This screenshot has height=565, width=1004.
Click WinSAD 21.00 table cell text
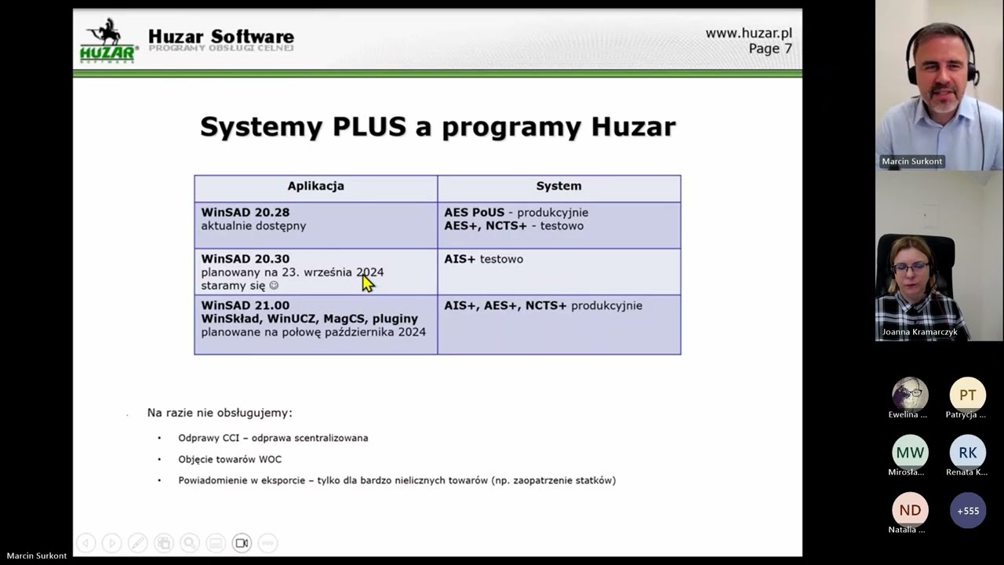[313, 319]
